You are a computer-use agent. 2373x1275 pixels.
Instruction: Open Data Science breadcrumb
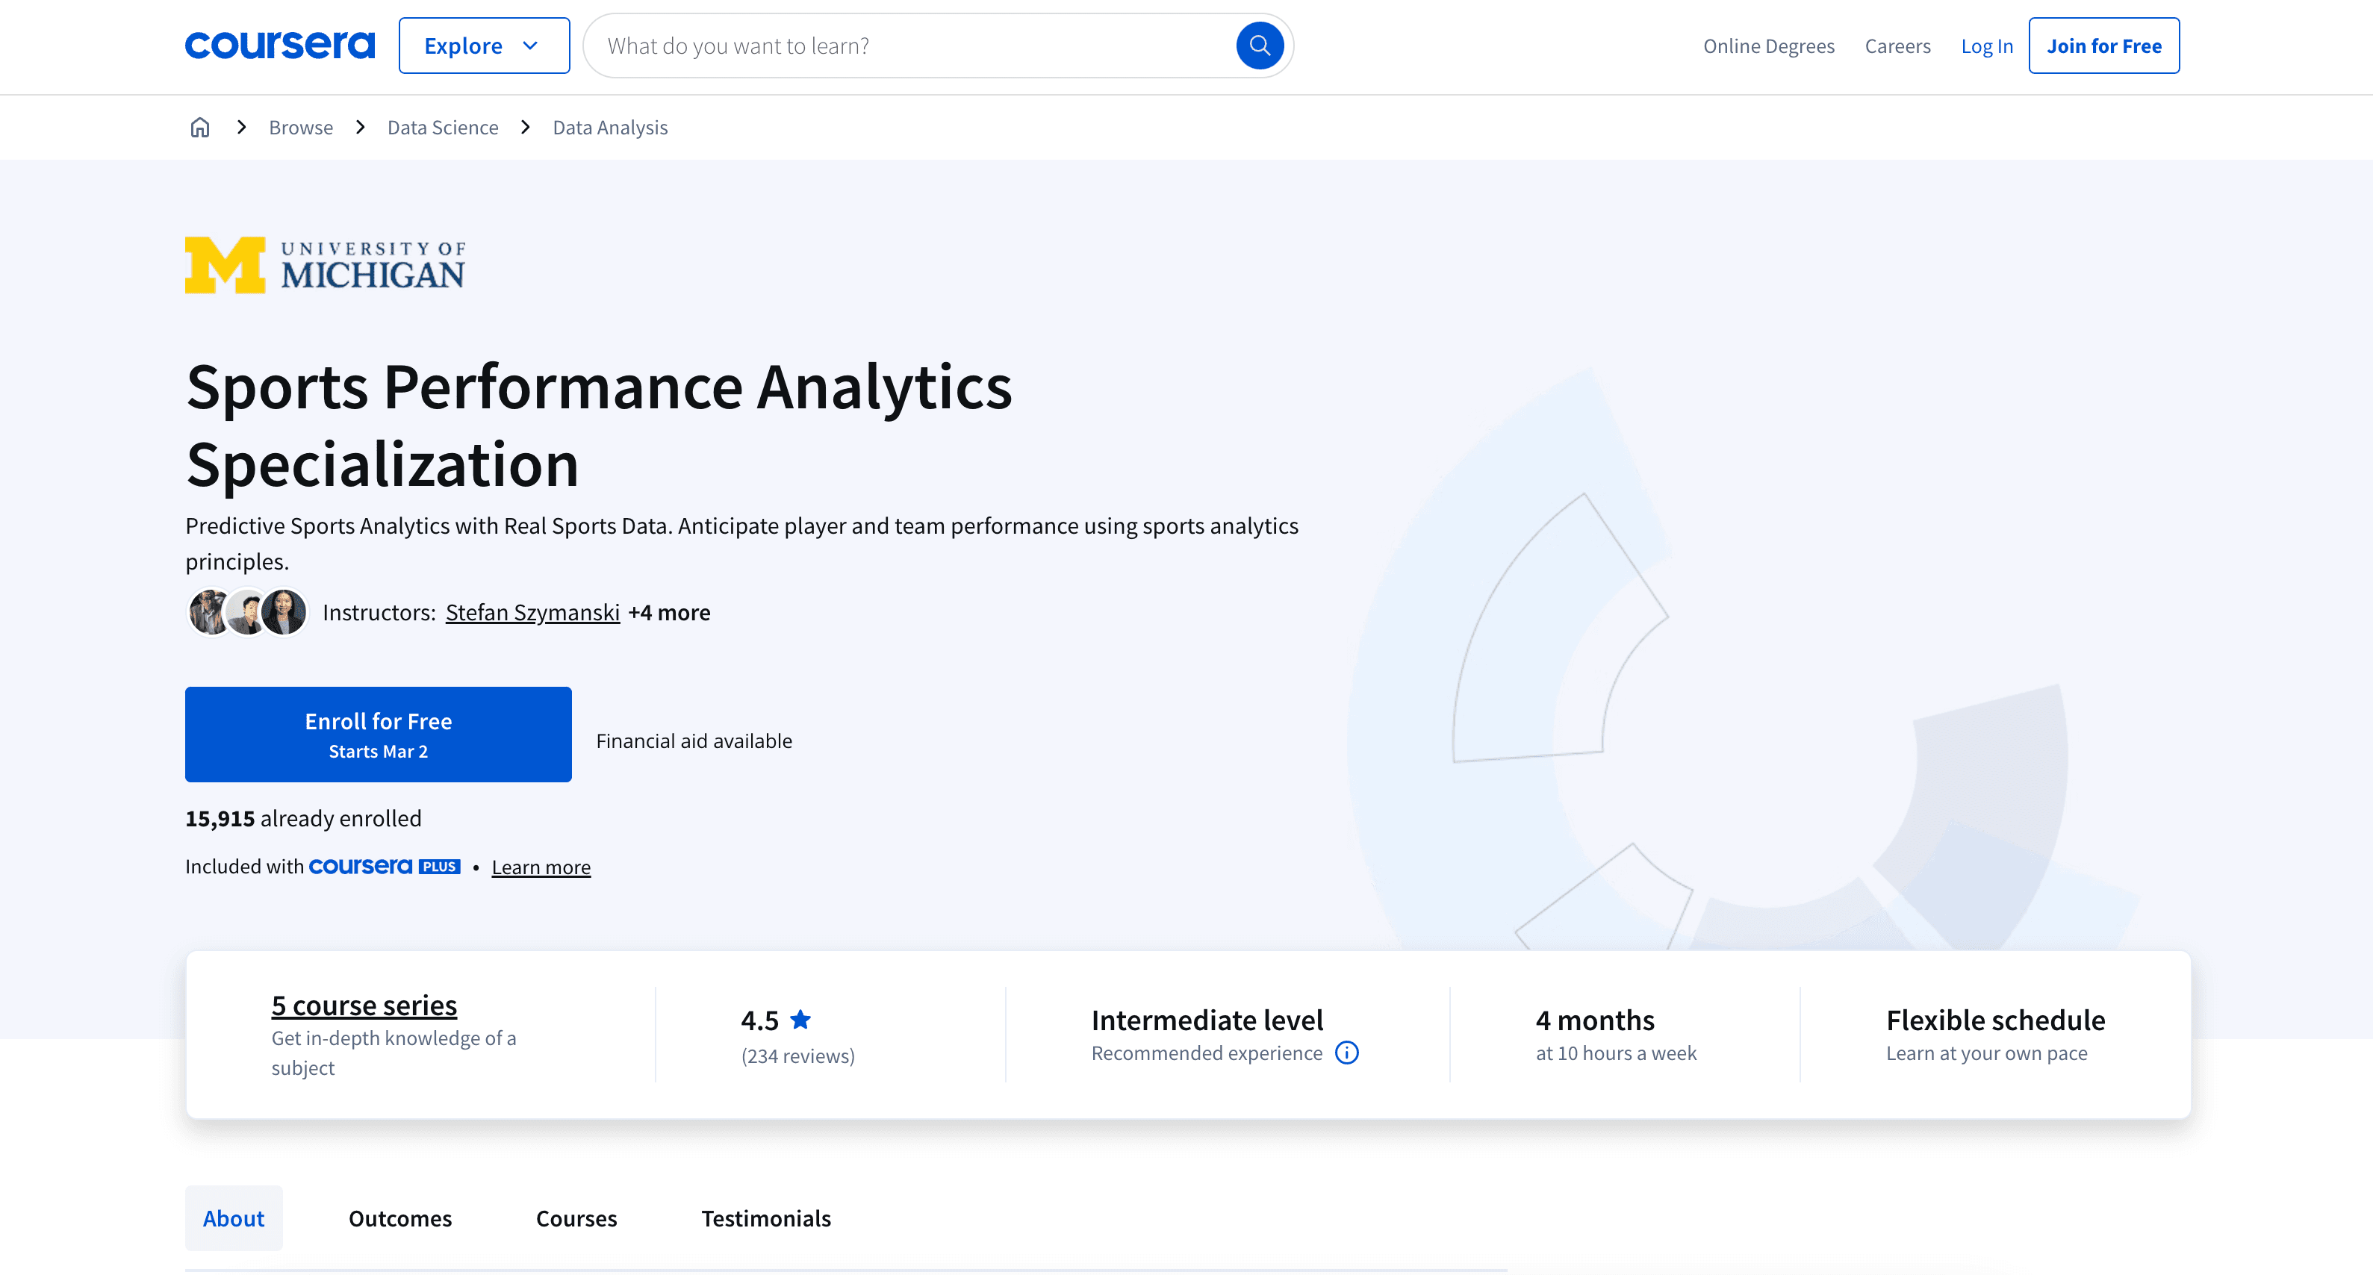pos(442,127)
